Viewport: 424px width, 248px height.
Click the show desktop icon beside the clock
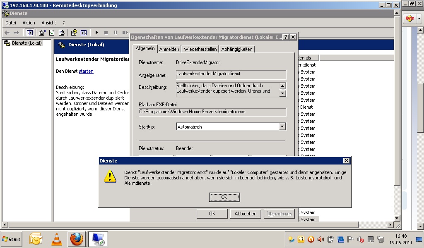pyautogui.click(x=419, y=239)
